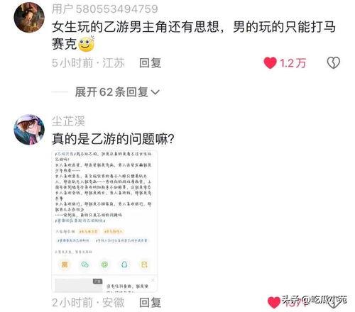Click the smiley emoji after 赛克
The height and width of the screenshot is (312, 355).
pyautogui.click(x=87, y=44)
